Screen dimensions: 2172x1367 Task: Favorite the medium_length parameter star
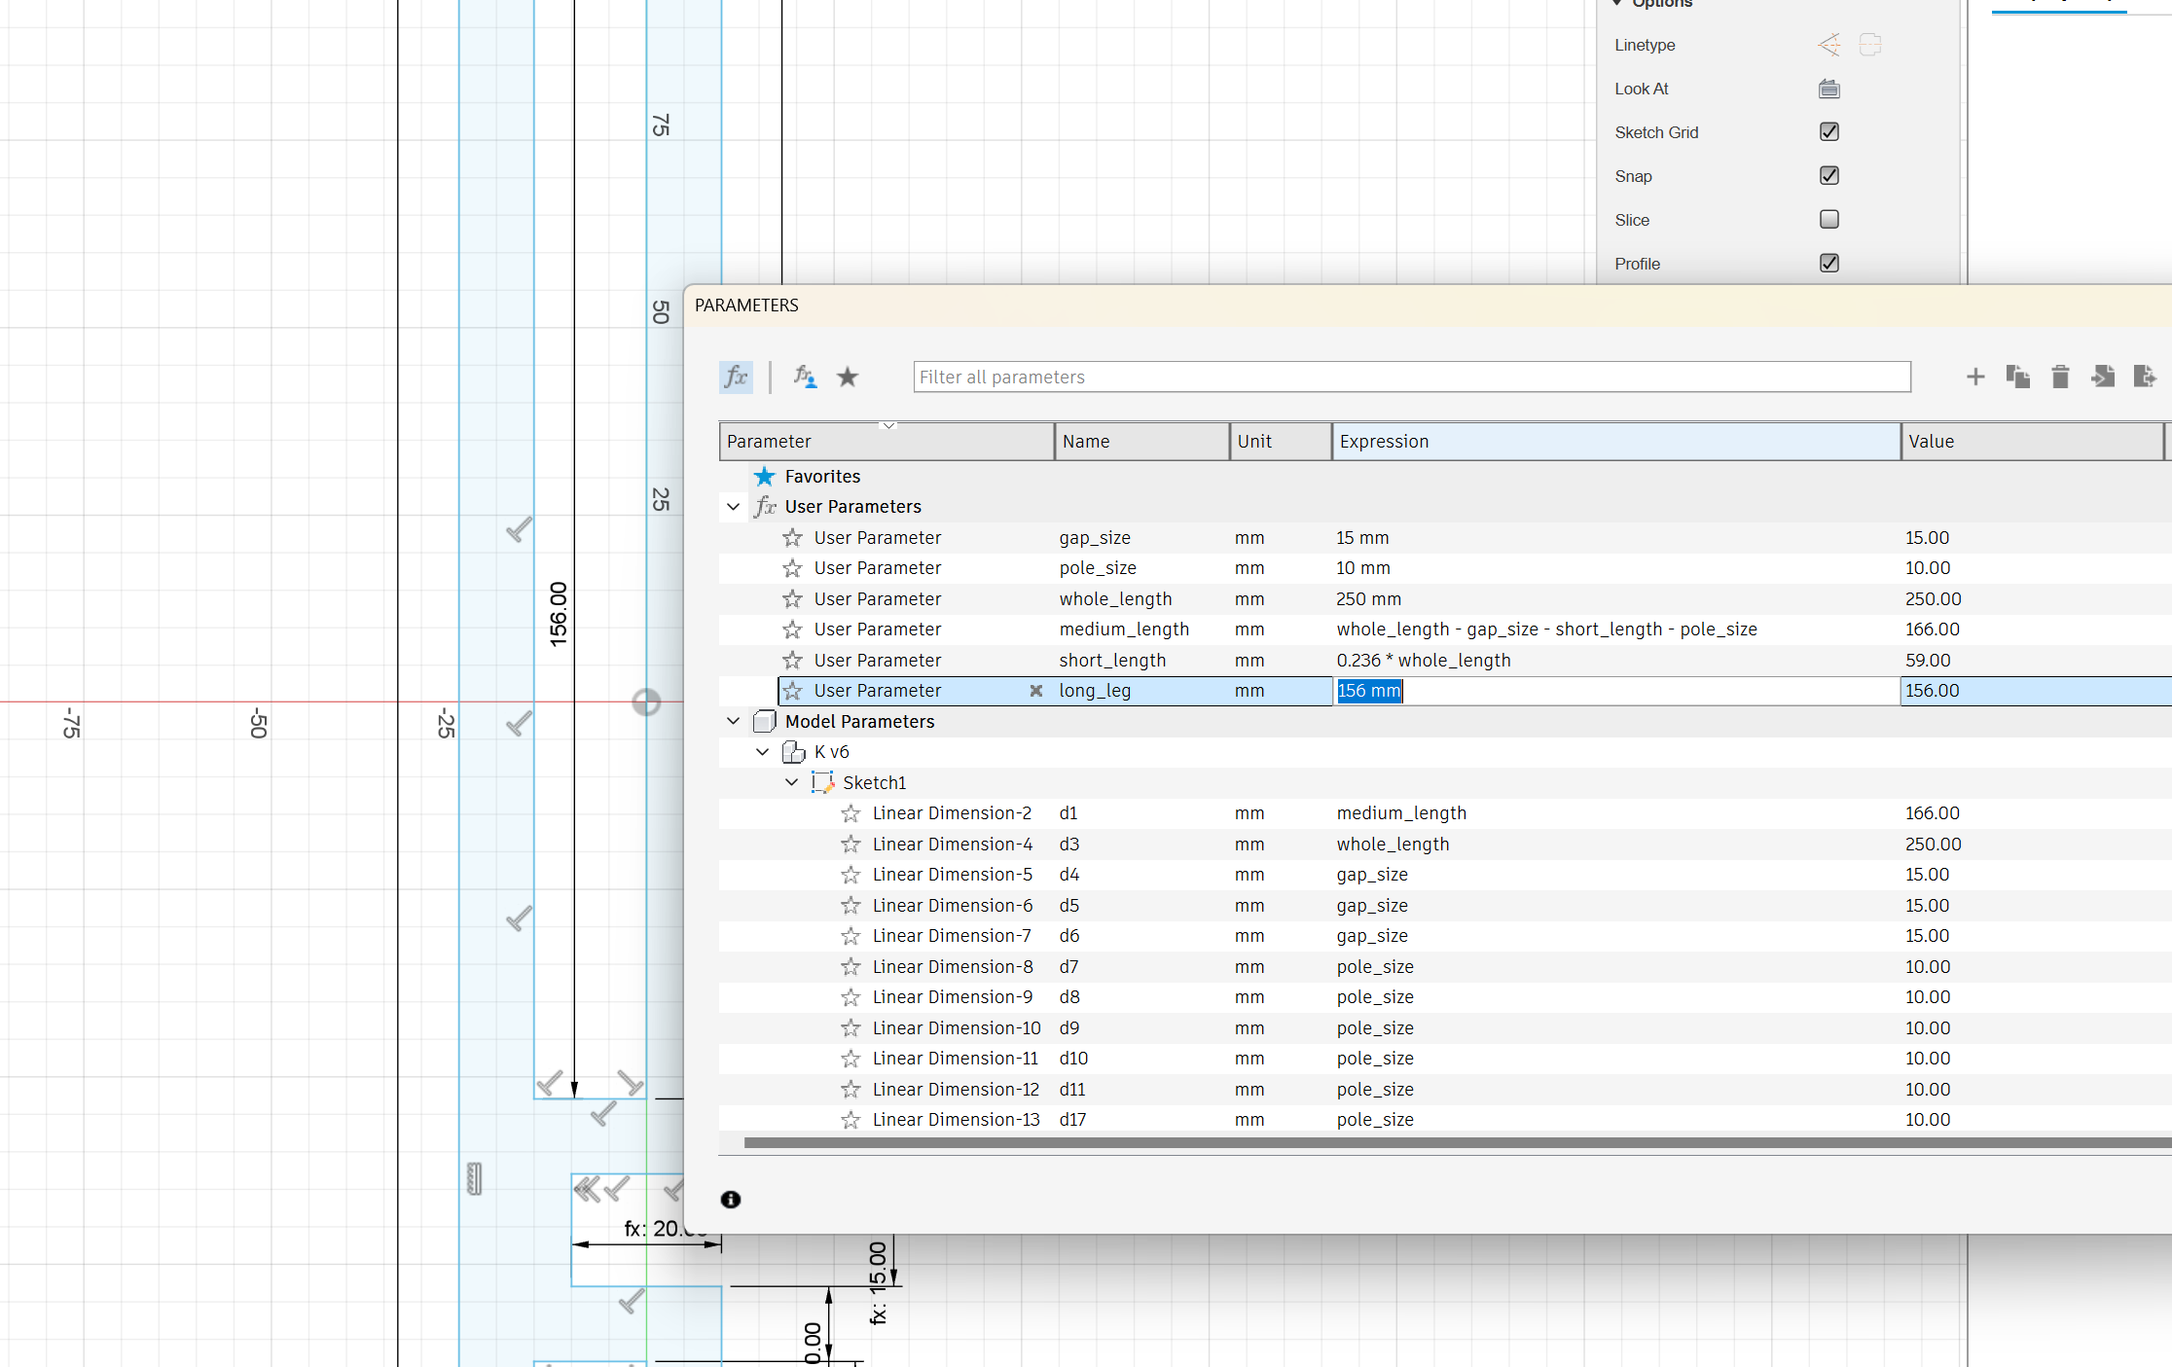pyautogui.click(x=793, y=630)
